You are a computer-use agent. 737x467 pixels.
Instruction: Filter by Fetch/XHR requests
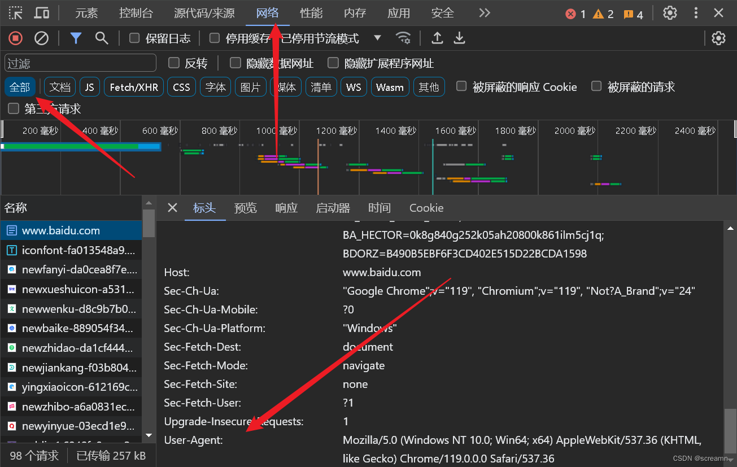pos(134,87)
